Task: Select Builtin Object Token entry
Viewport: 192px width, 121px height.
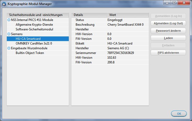Action: click(x=30, y=53)
